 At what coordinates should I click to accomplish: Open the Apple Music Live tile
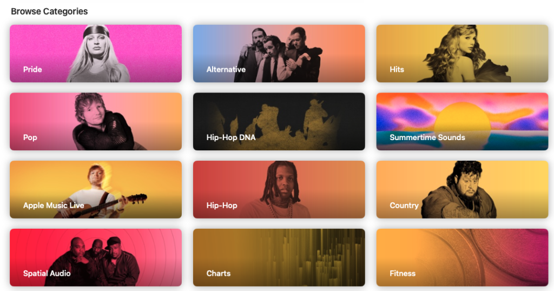[96, 189]
